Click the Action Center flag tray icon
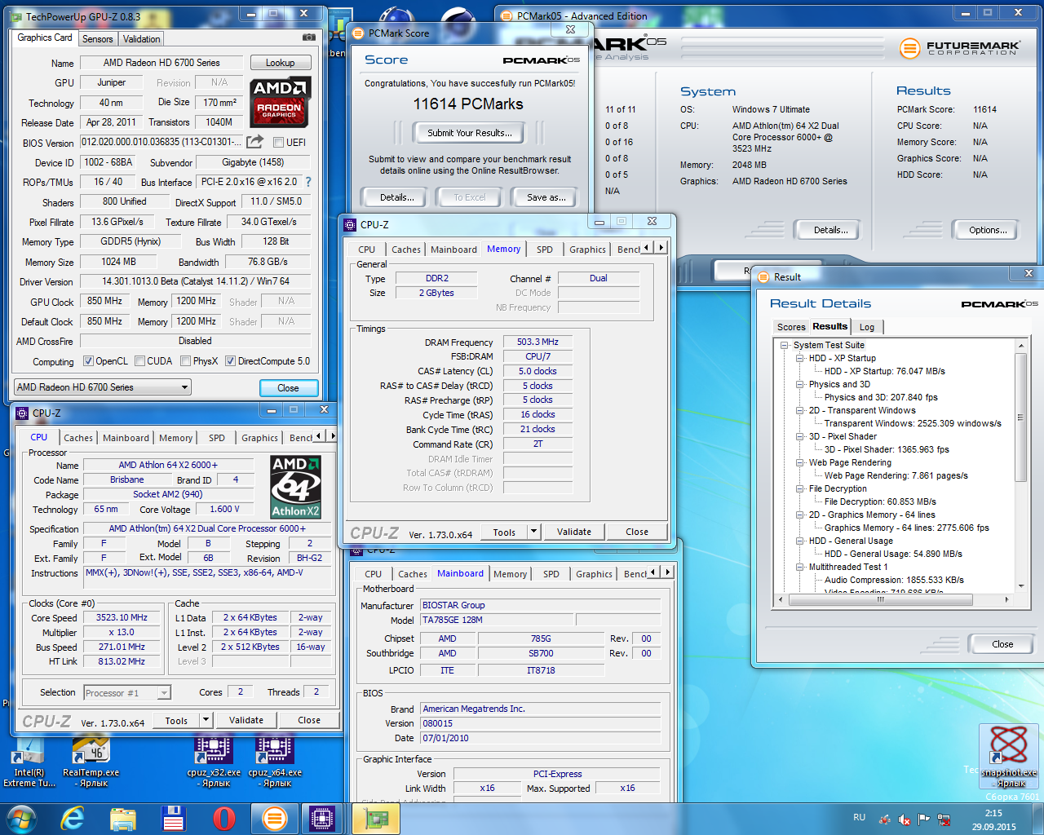The image size is (1044, 835). click(x=924, y=820)
